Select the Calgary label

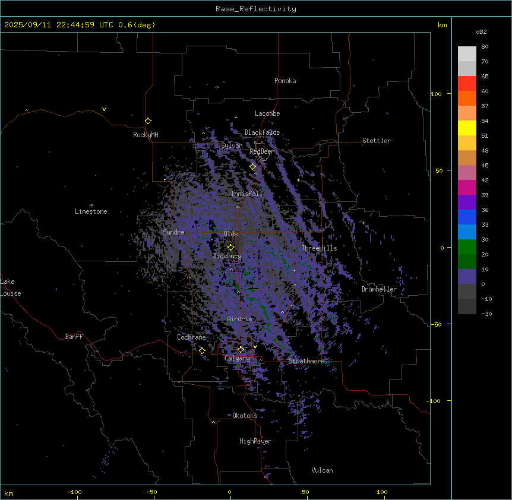237,358
